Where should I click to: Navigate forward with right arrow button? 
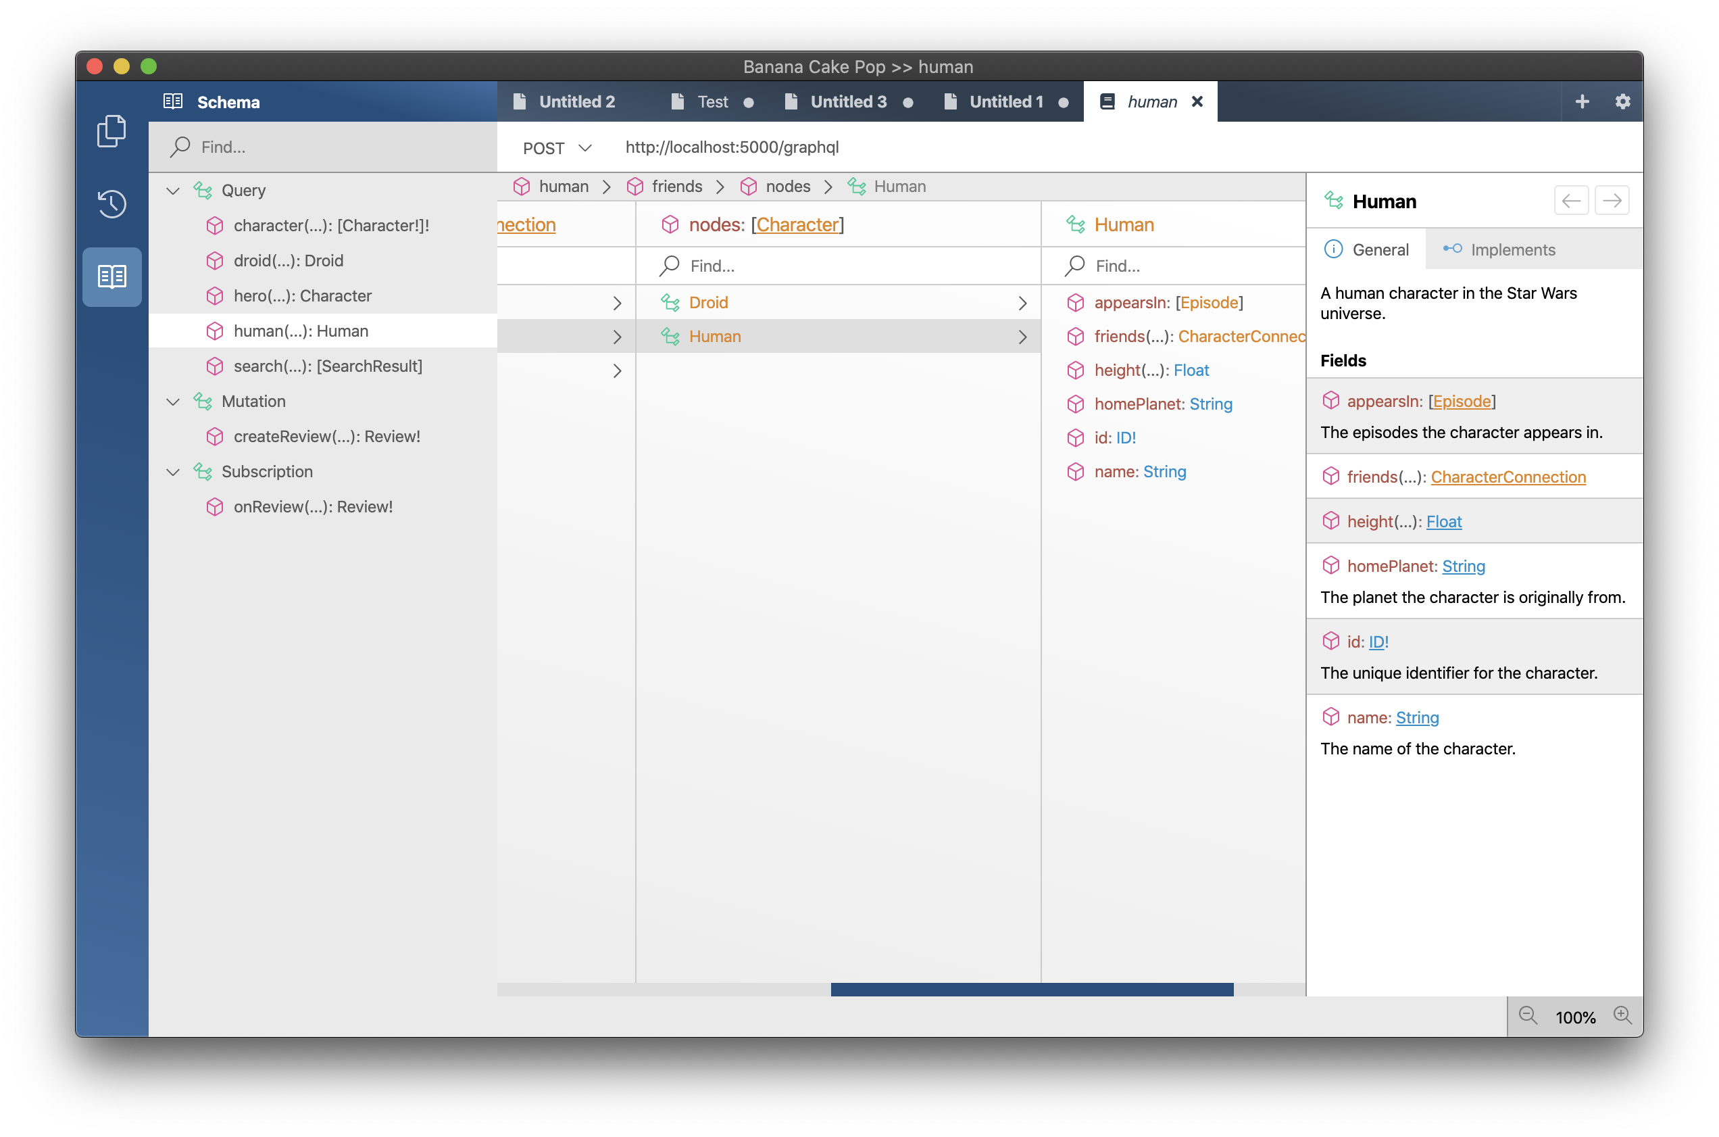point(1612,201)
